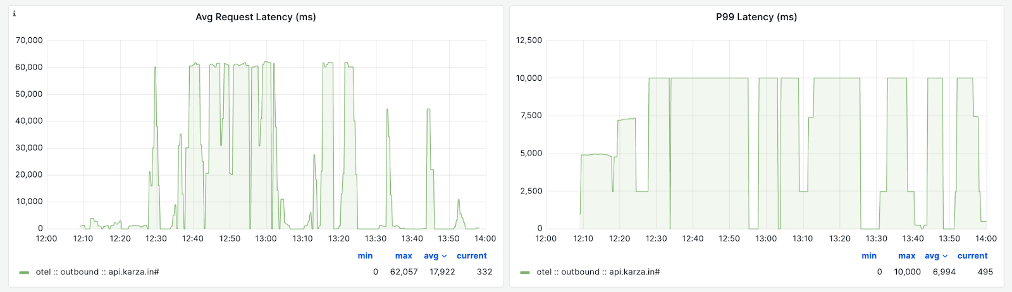Open the Avg Request Latency (ms) panel title menu

pos(256,17)
